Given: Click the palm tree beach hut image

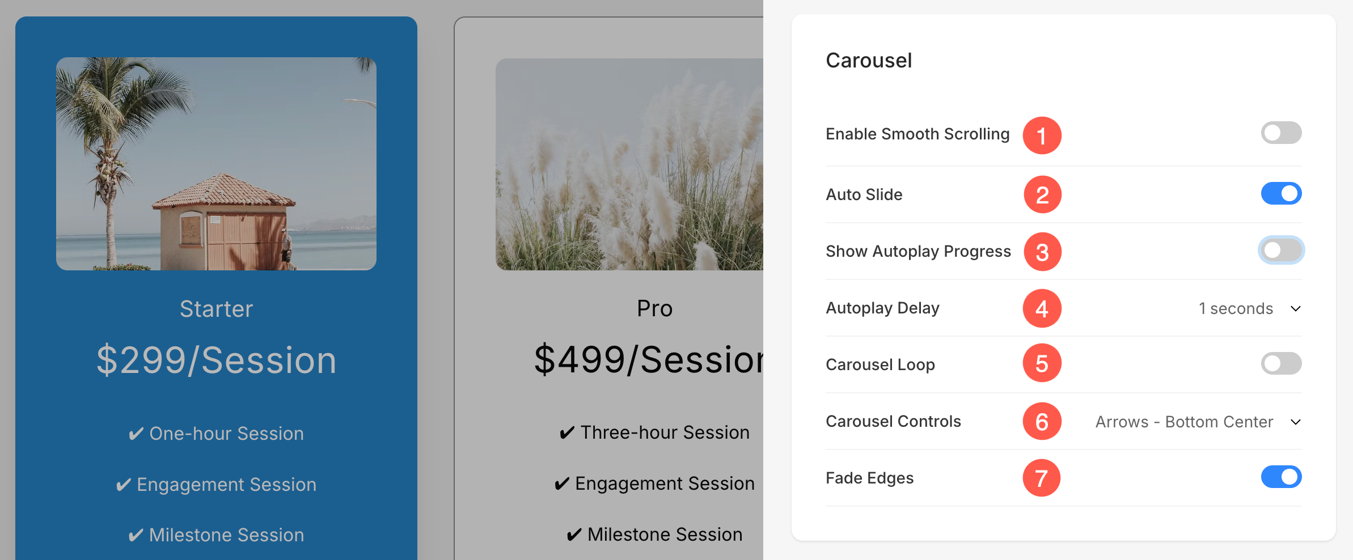Looking at the screenshot, I should click(x=216, y=164).
